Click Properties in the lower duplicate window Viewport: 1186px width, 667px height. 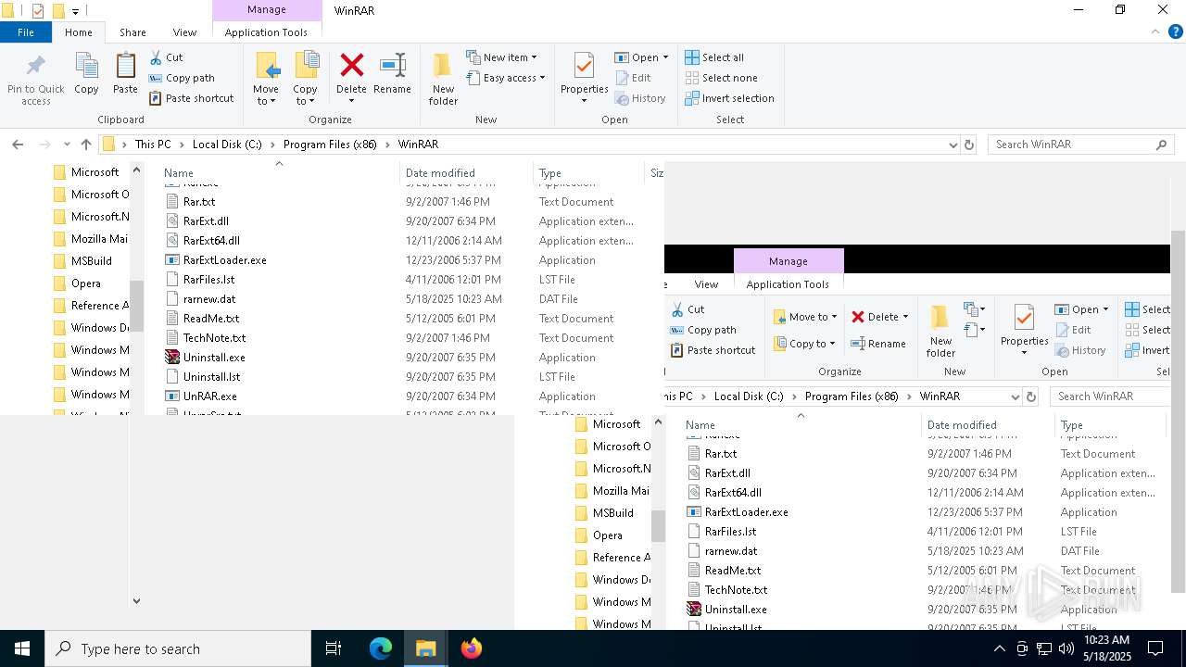tap(1024, 331)
